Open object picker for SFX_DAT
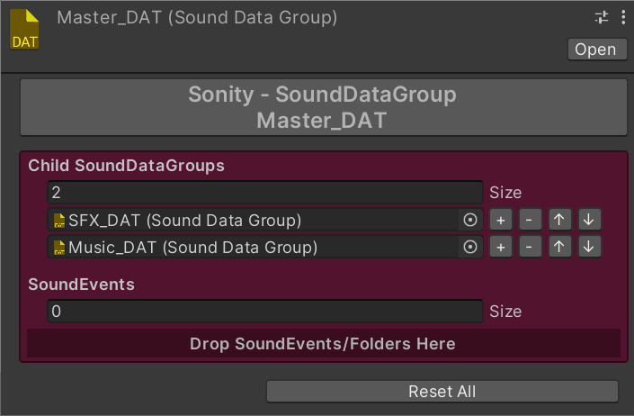634x416 pixels. 469,220
